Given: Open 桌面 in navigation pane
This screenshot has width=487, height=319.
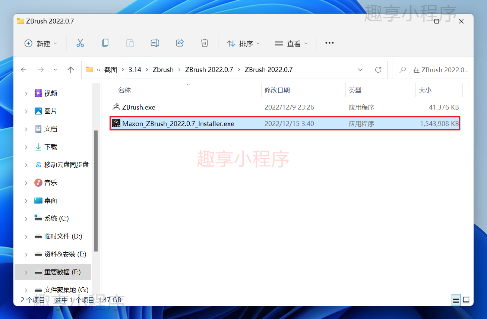Looking at the screenshot, I should pyautogui.click(x=51, y=200).
